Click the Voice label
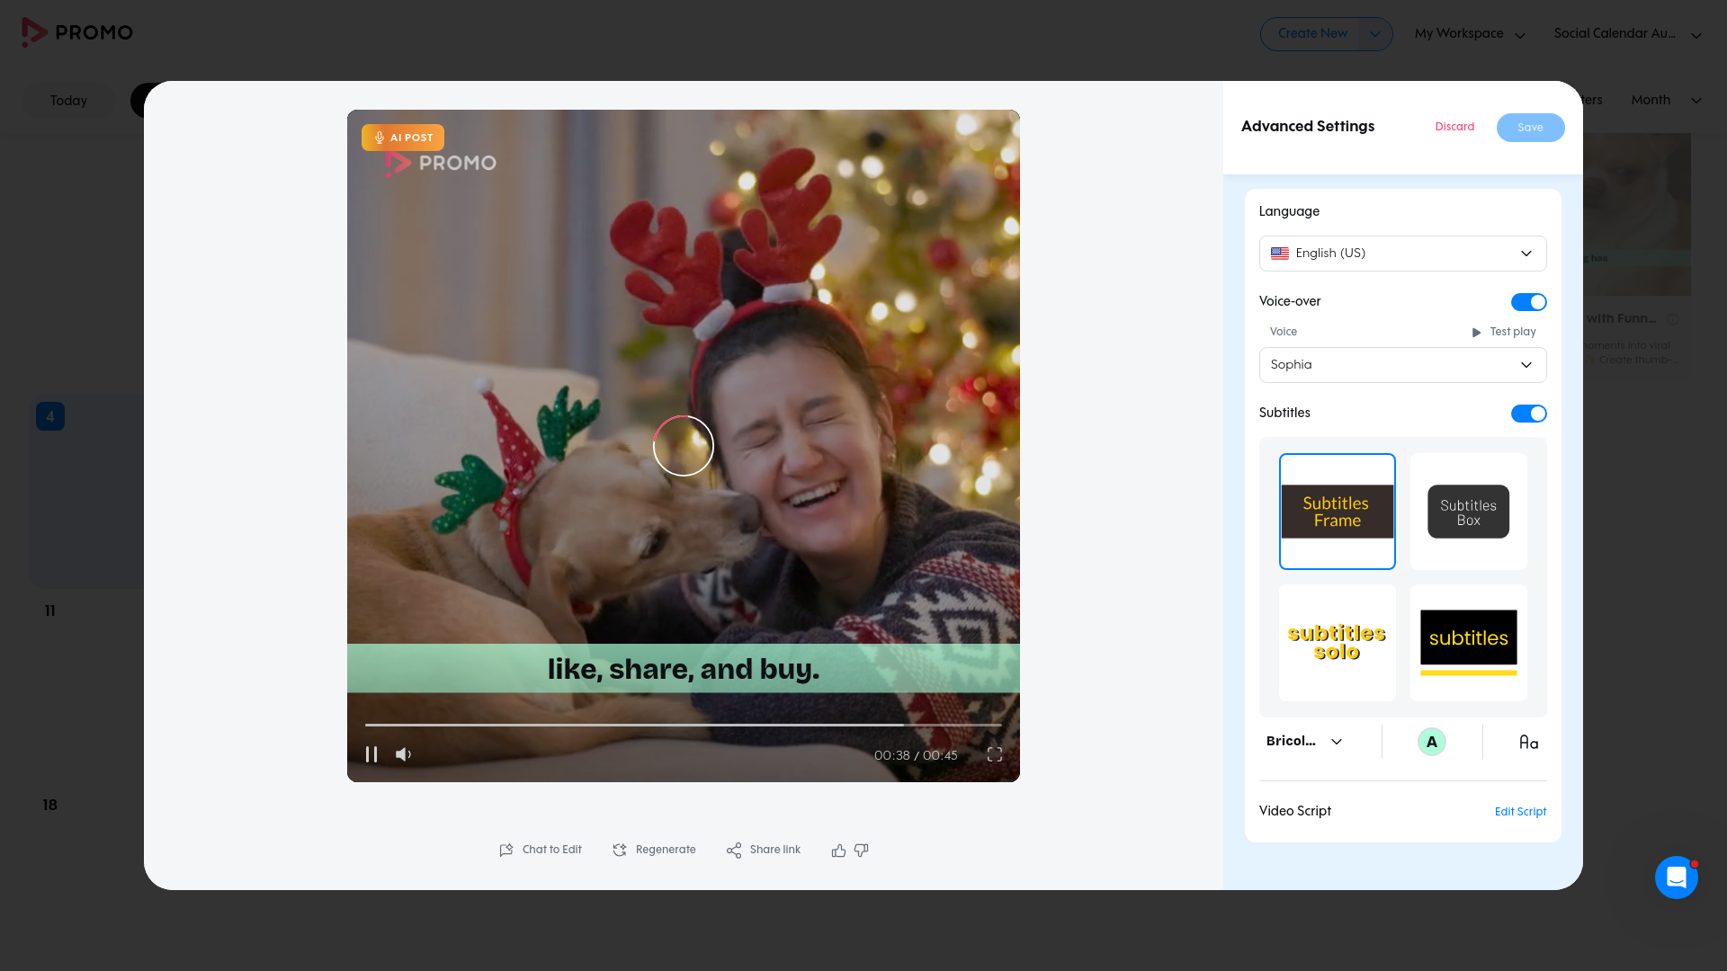The image size is (1727, 971). coord(1284,332)
